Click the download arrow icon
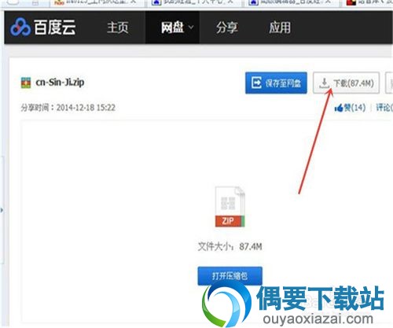The image size is (393, 328). click(325, 83)
